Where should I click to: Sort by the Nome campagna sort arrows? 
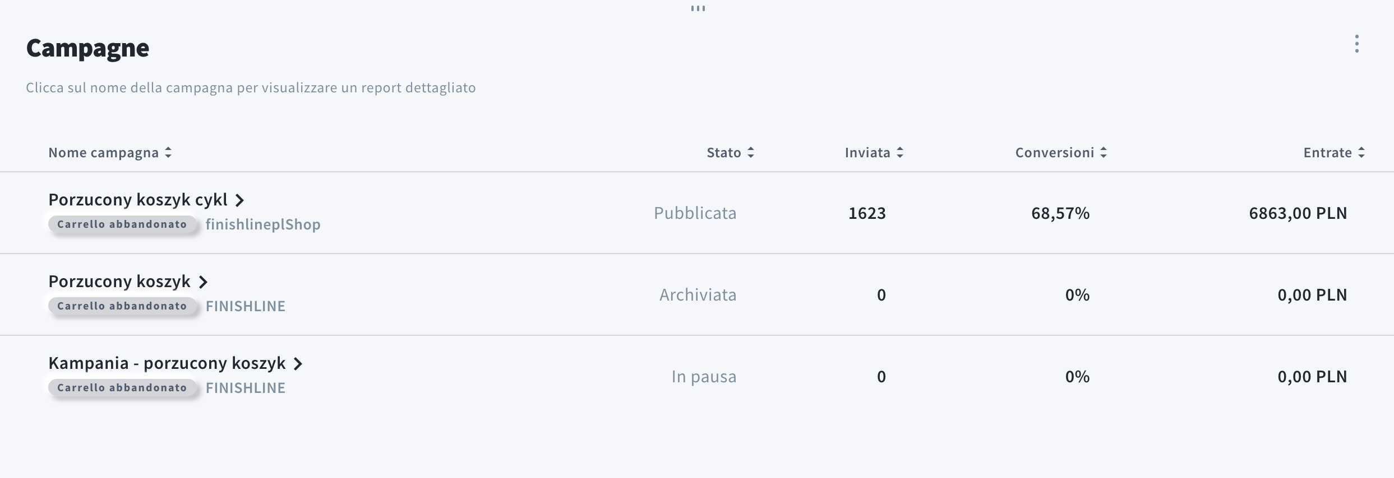pos(168,153)
